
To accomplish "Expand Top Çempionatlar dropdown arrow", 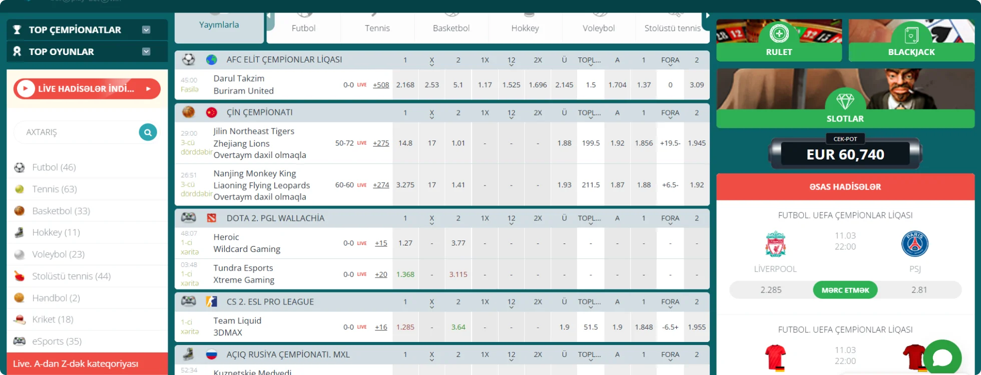I will pos(146,29).
